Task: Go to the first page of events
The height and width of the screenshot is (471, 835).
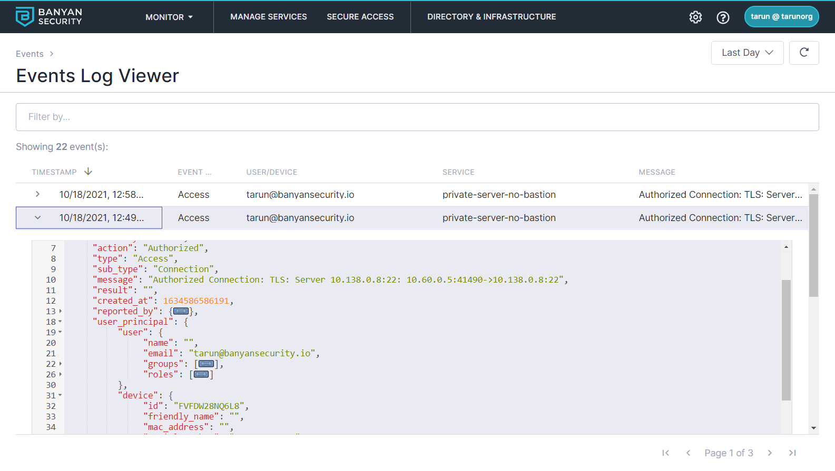Action: coord(665,453)
